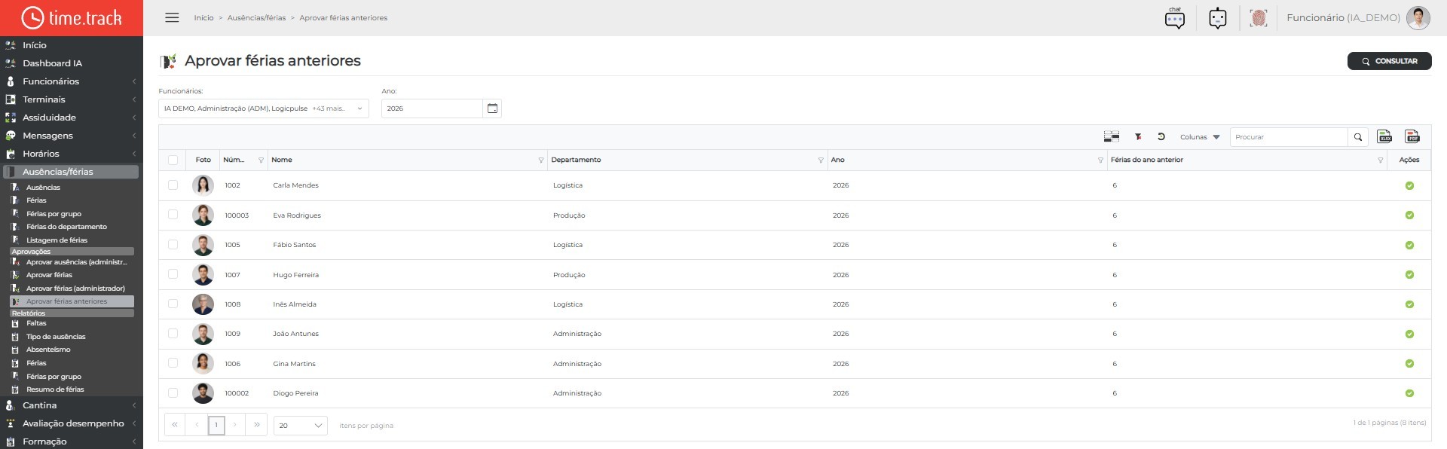Export the table to PDF

tap(1412, 136)
